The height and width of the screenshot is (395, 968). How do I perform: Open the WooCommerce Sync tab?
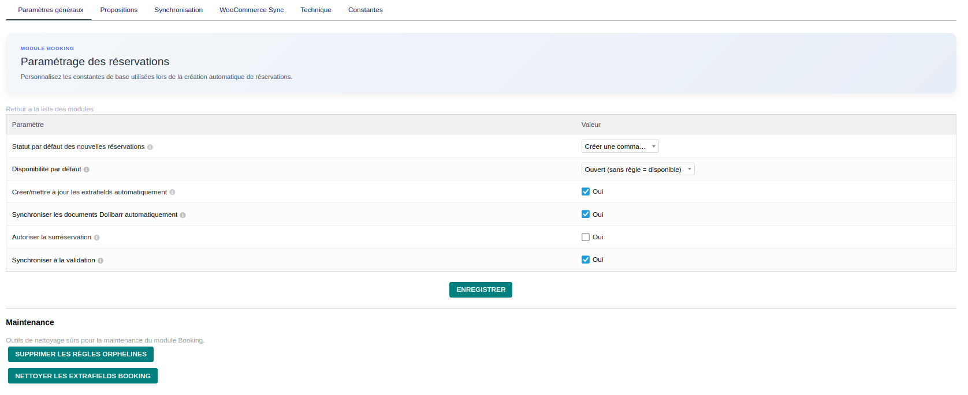pos(251,10)
